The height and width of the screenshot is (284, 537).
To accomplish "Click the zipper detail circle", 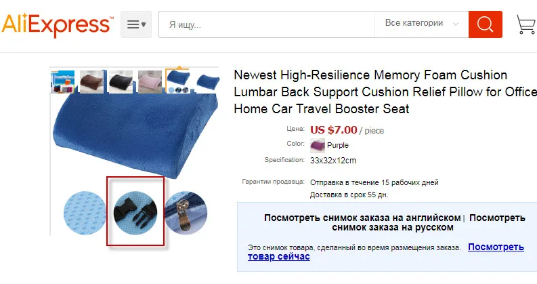I will 186,213.
